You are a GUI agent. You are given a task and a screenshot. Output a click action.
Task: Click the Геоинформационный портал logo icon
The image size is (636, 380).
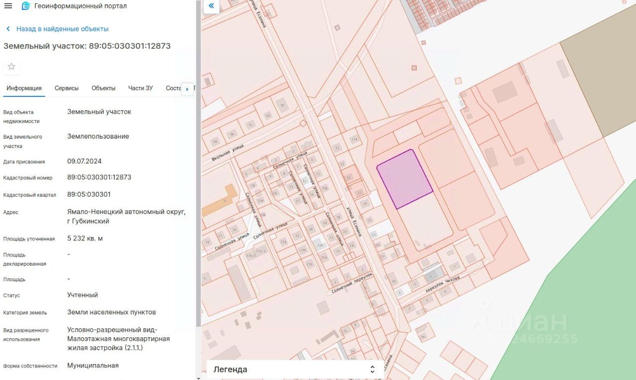click(x=26, y=6)
